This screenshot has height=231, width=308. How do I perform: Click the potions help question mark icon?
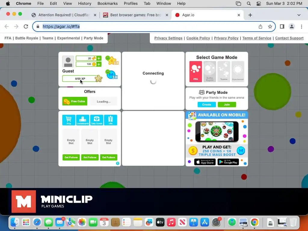(118, 163)
